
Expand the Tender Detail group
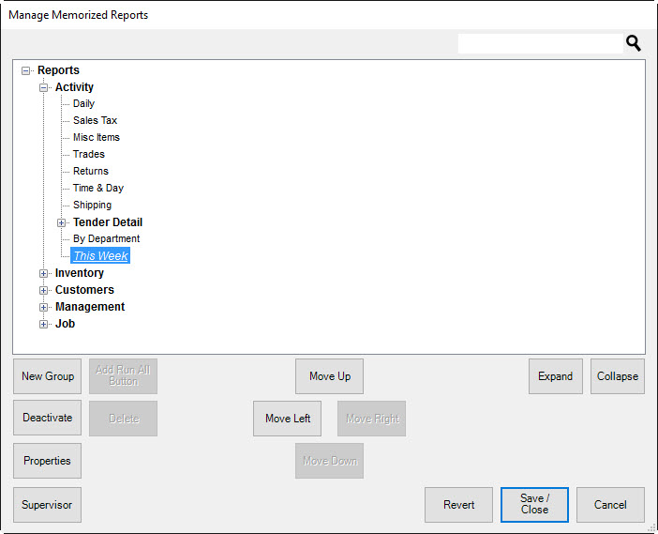point(62,222)
